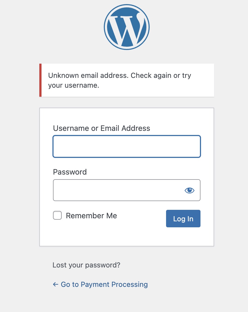Click the Remember Me label text
248x312 pixels.
[x=91, y=216]
